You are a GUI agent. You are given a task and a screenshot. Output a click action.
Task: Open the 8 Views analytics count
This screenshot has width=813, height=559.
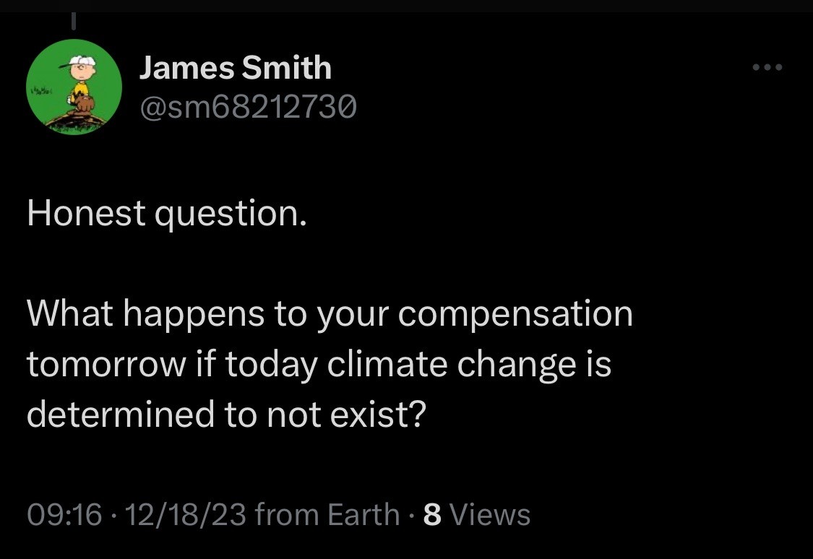click(x=476, y=515)
